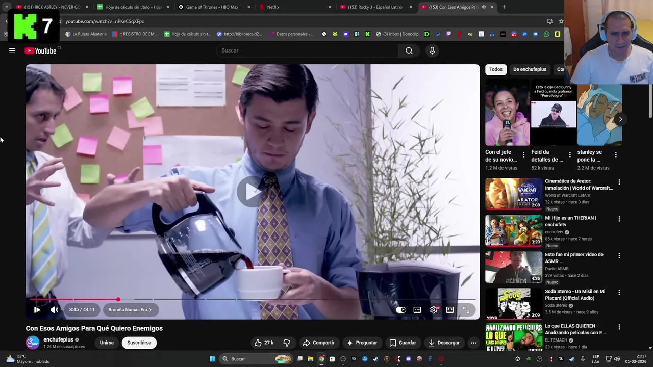
Task: Select the 'Todos' filter chip
Action: pyautogui.click(x=496, y=69)
